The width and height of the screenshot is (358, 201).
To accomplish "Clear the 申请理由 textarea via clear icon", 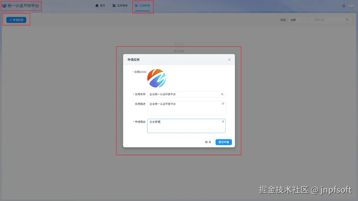I will pos(223,122).
